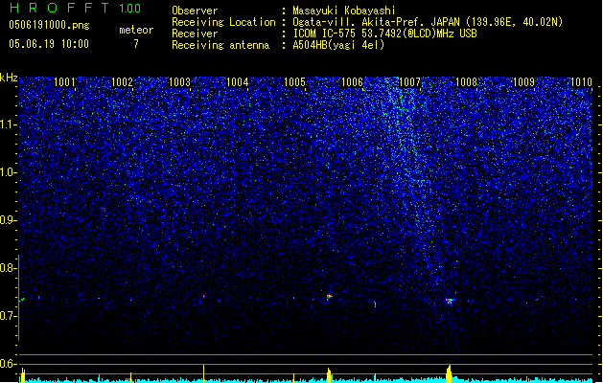Image resolution: width=603 pixels, height=383 pixels.
Task: Click the 1001 time axis marker
Action: [x=64, y=81]
